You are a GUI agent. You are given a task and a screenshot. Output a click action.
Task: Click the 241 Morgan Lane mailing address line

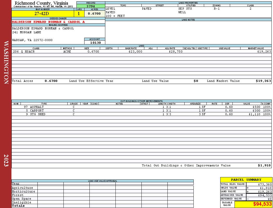pyautogui.click(x=27, y=32)
